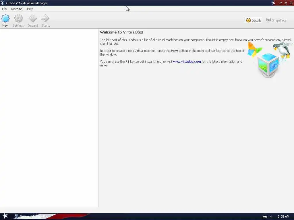The height and width of the screenshot is (220, 294).
Task: Click inside the empty virtual machine list
Action: tap(49, 118)
